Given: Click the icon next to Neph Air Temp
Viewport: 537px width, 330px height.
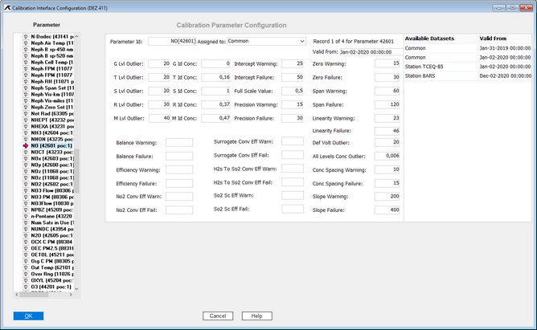Looking at the screenshot, I should click(x=26, y=43).
